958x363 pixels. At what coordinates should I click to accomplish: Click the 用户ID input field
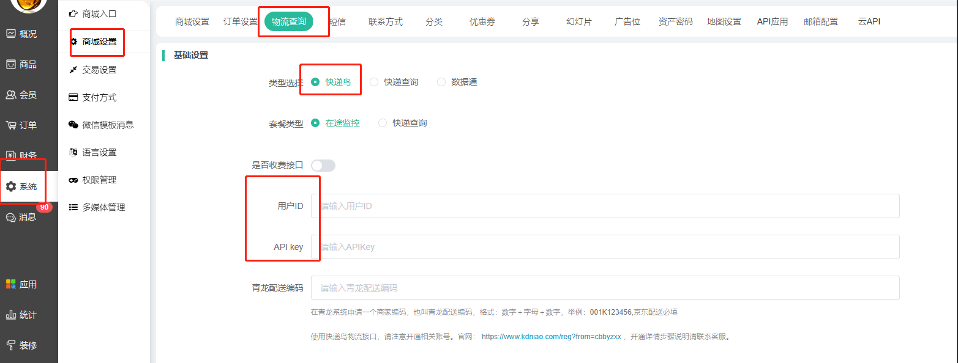click(605, 206)
